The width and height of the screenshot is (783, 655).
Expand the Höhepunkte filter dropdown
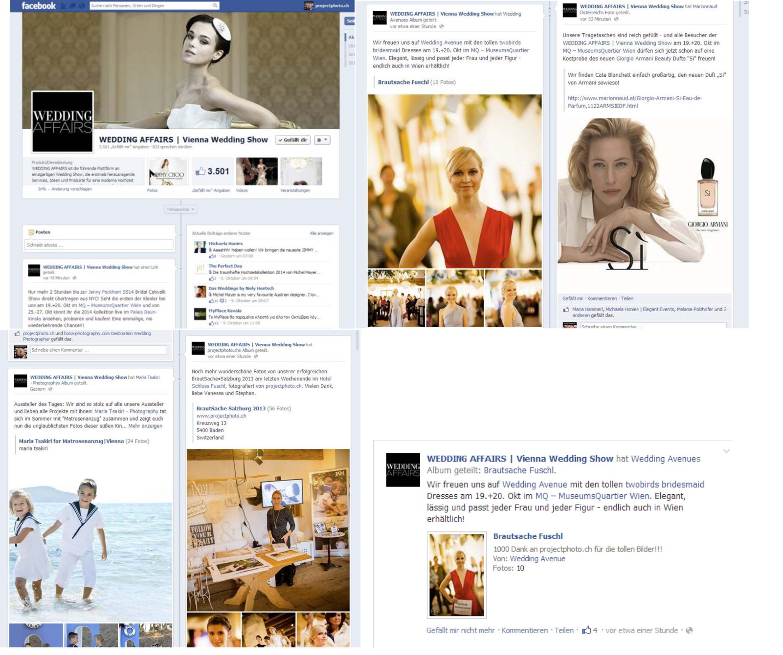pyautogui.click(x=180, y=210)
